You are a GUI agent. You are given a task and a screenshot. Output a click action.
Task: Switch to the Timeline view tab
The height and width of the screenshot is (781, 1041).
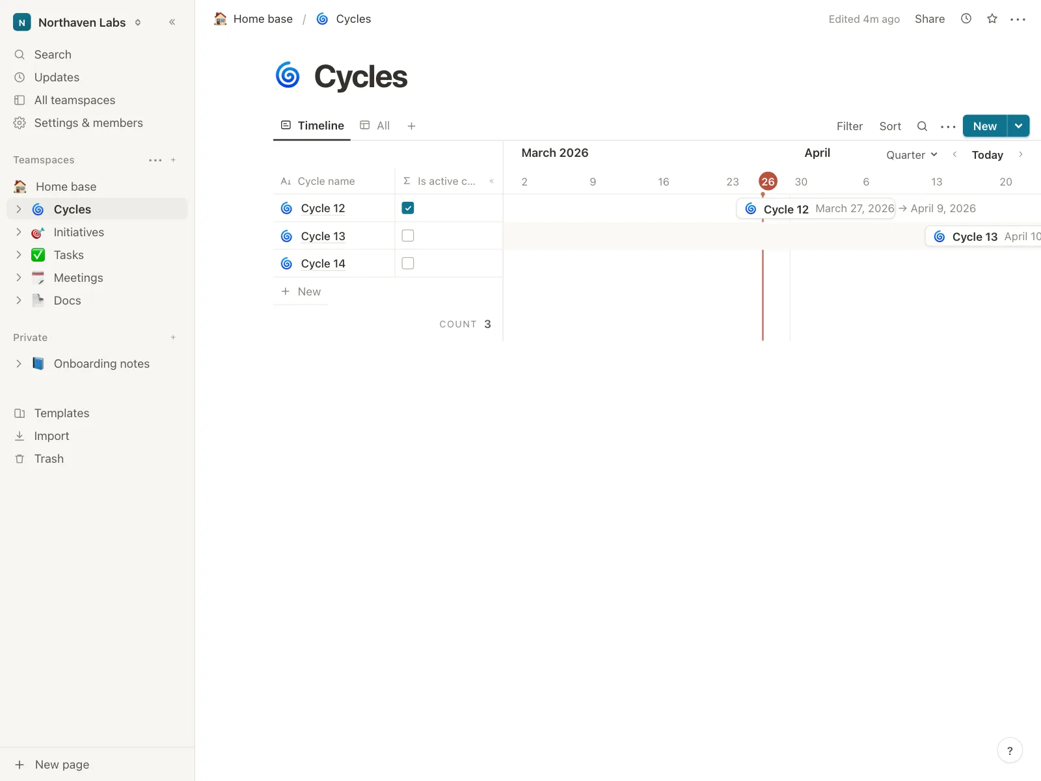pyautogui.click(x=312, y=126)
